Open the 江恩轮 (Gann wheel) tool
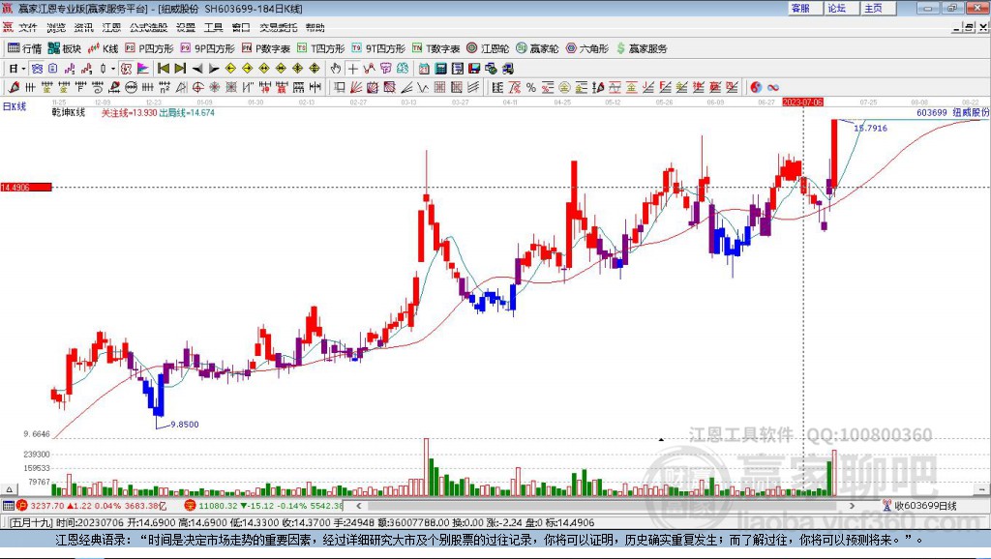 488,48
